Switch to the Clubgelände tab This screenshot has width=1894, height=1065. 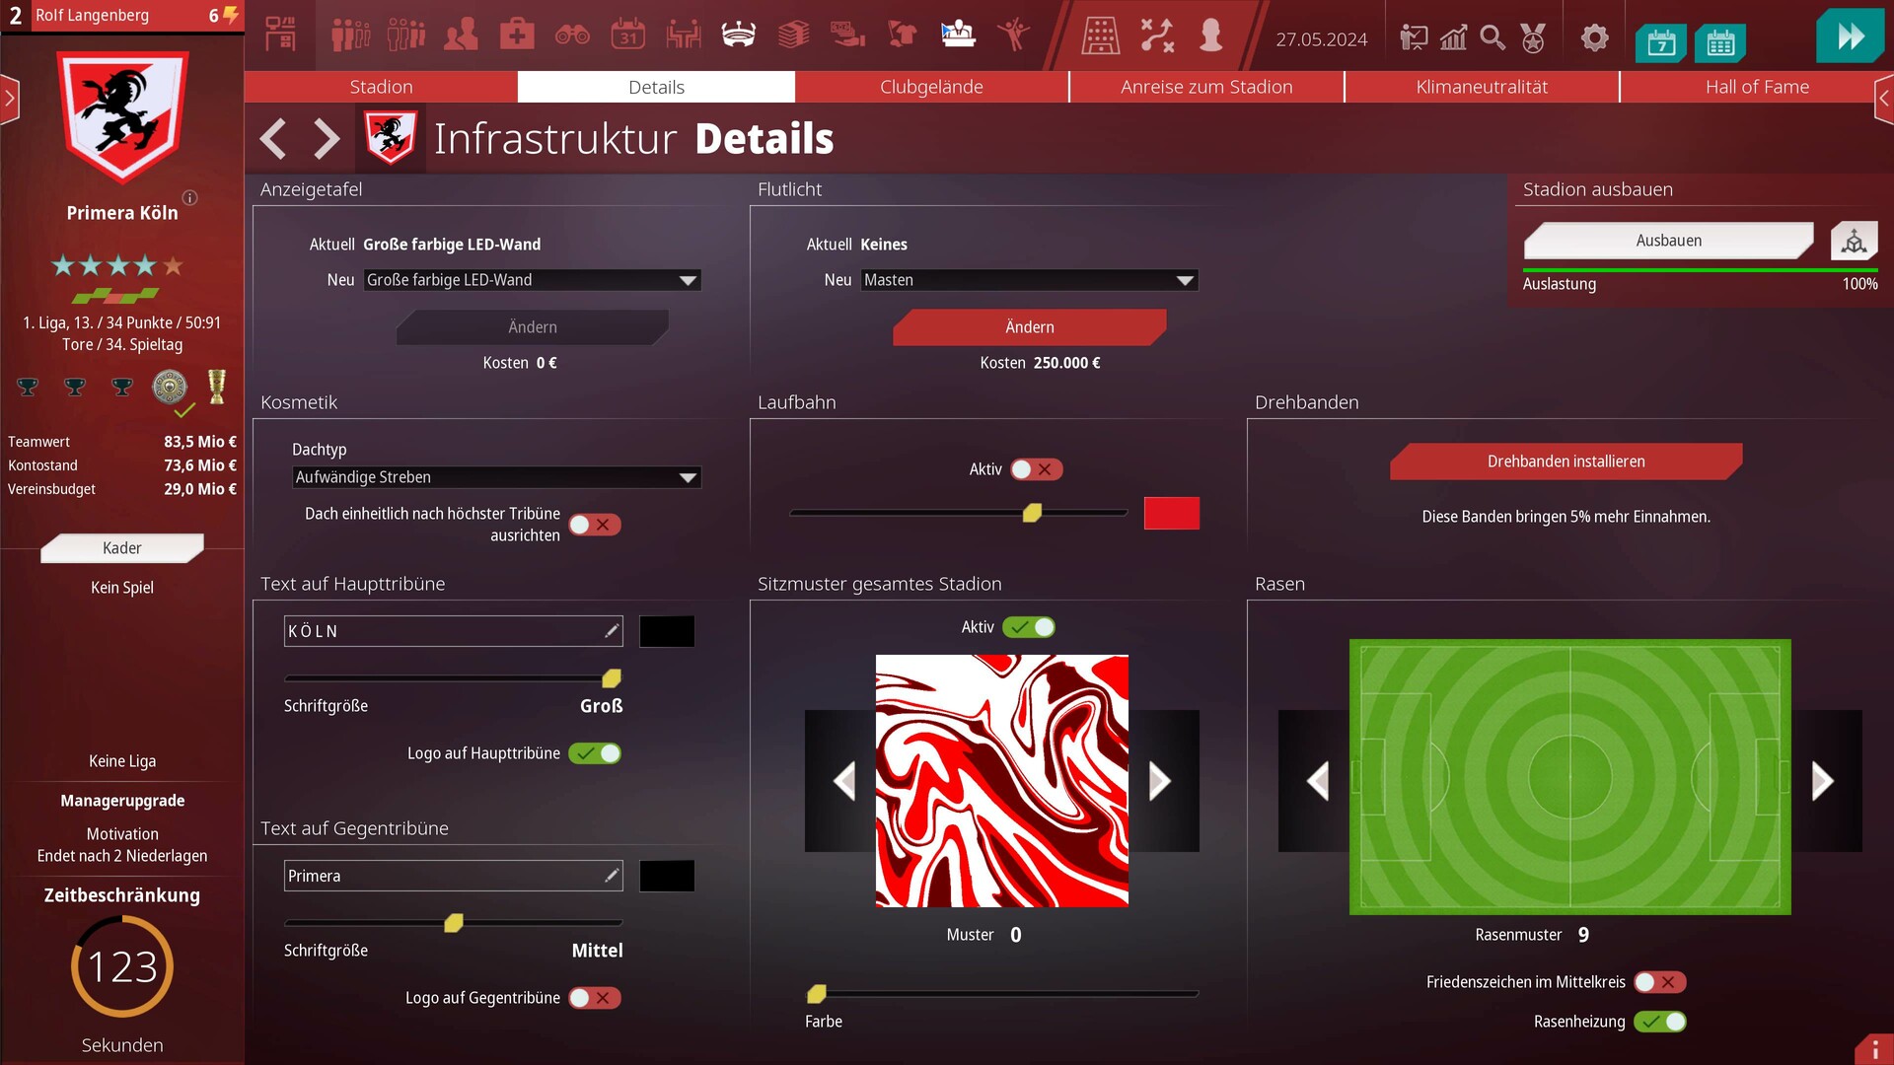(x=931, y=87)
